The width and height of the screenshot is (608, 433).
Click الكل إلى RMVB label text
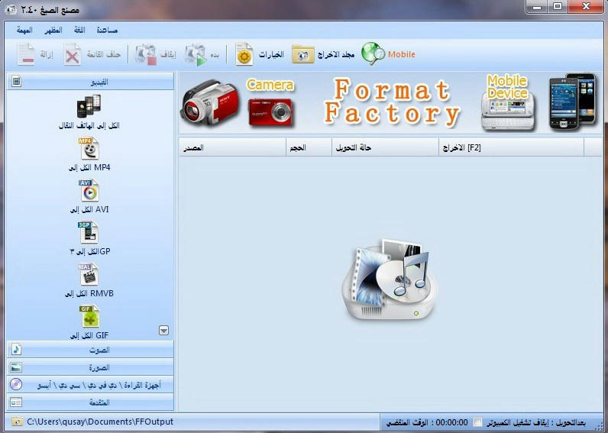89,293
